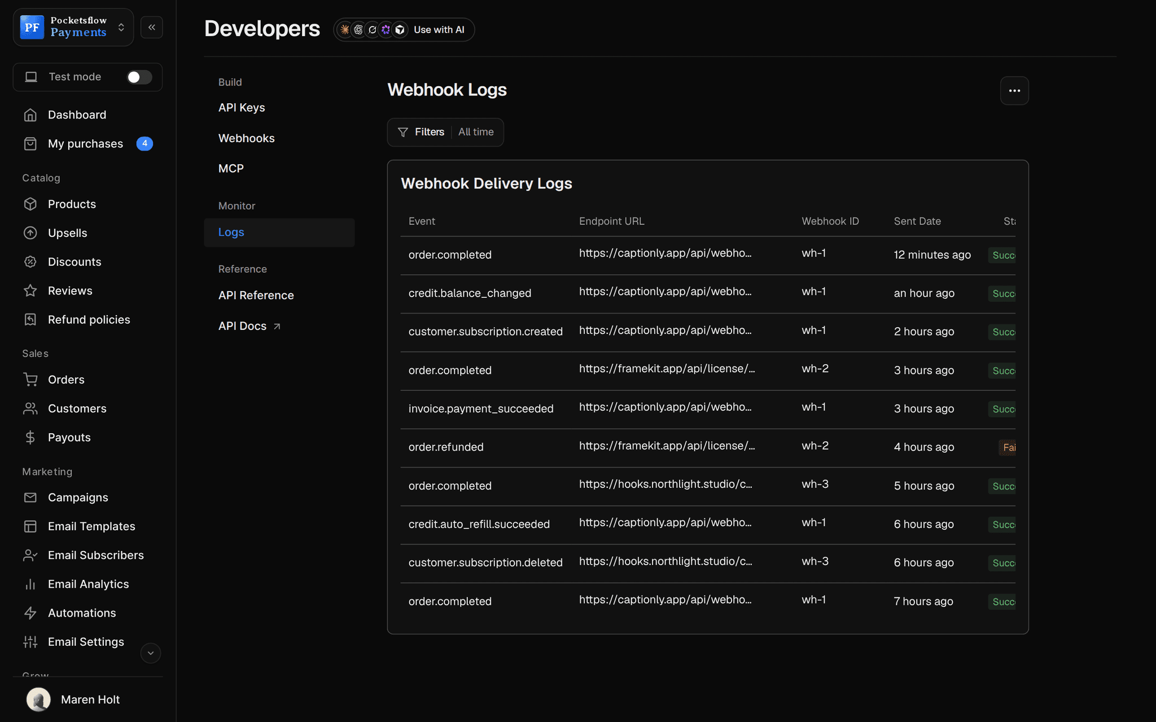
Task: Click the credit.balance_changed event row
Action: point(708,294)
